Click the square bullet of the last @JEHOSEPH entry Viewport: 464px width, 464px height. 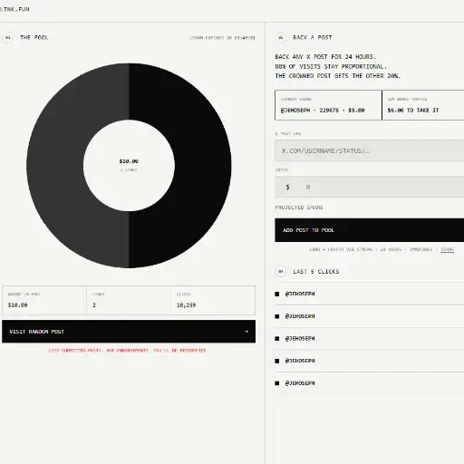click(277, 383)
